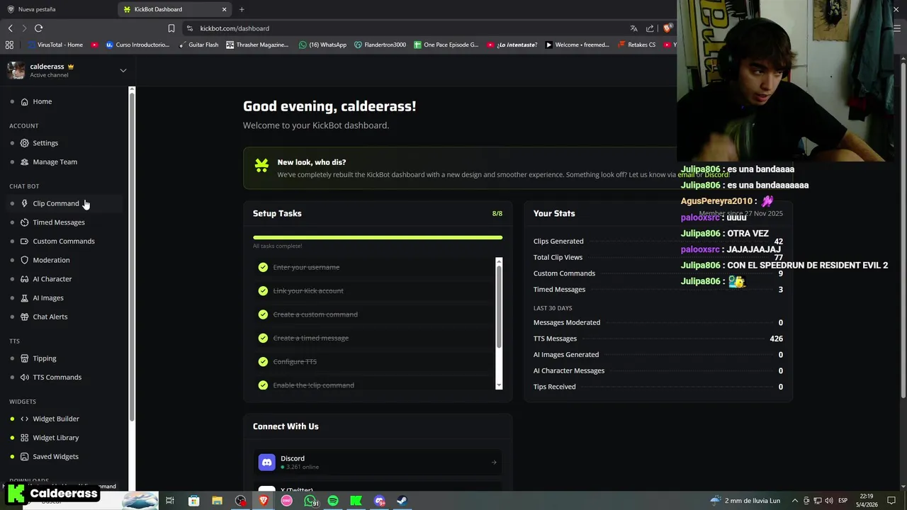Click the TTS Messages stat value 426
This screenshot has width=907, height=510.
click(776, 339)
